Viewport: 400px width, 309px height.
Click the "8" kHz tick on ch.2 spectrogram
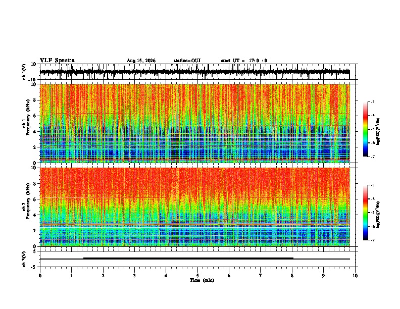pos(36,184)
